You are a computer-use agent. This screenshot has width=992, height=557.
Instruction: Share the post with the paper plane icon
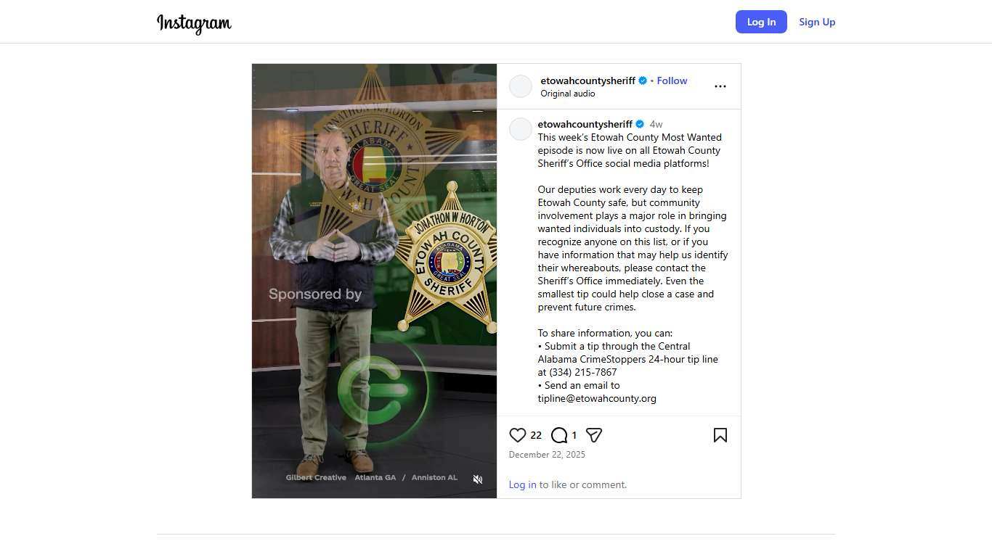(x=594, y=435)
